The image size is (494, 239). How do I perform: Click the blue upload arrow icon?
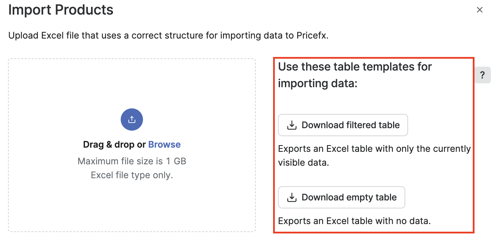point(132,120)
